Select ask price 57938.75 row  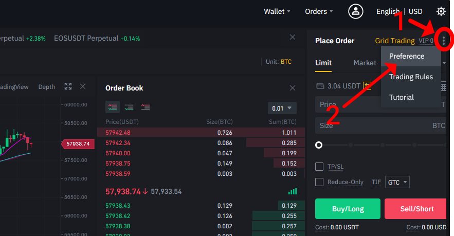(201, 164)
